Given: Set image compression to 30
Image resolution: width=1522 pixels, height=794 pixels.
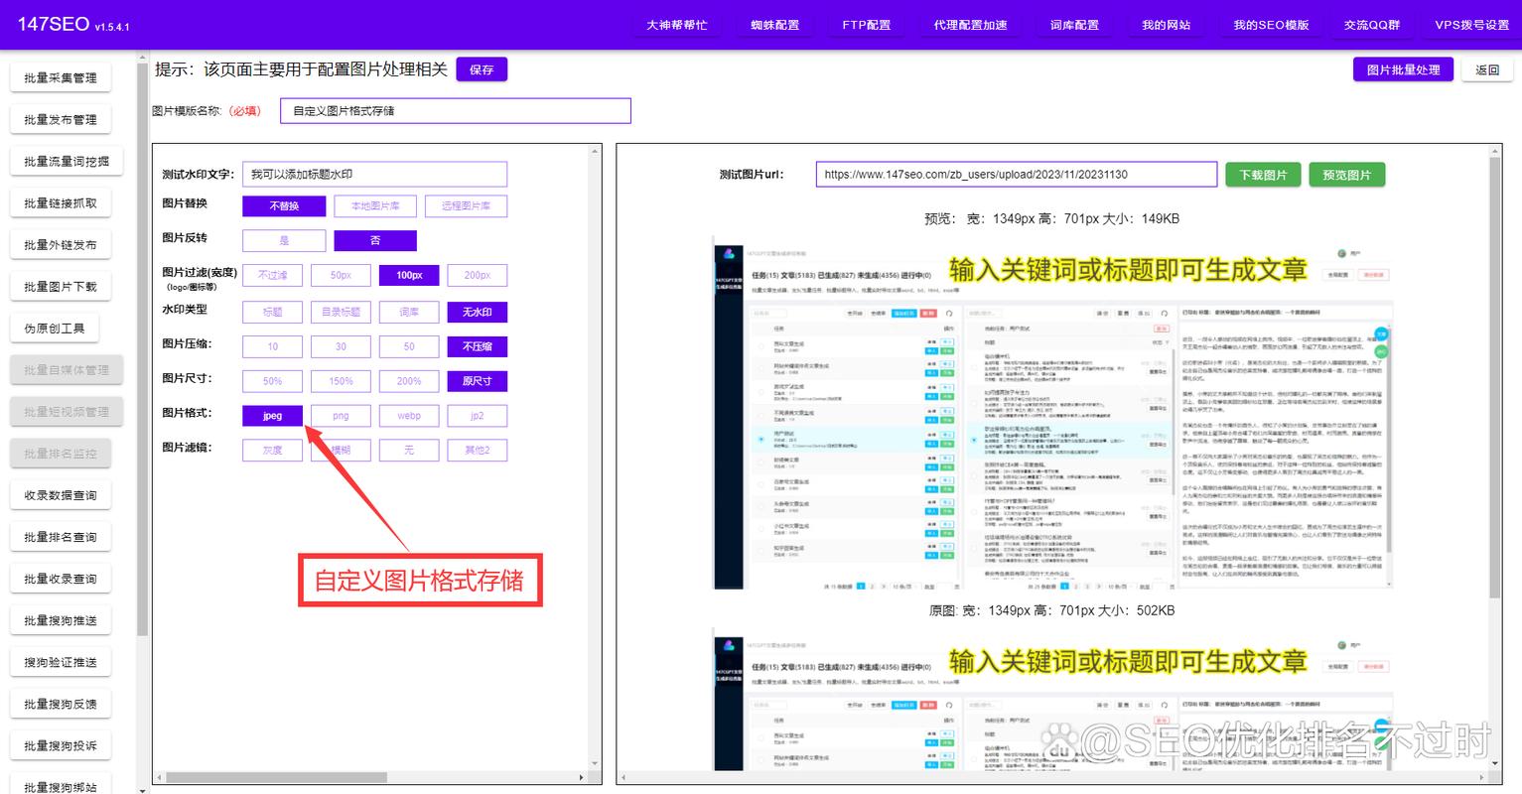Looking at the screenshot, I should pos(341,346).
